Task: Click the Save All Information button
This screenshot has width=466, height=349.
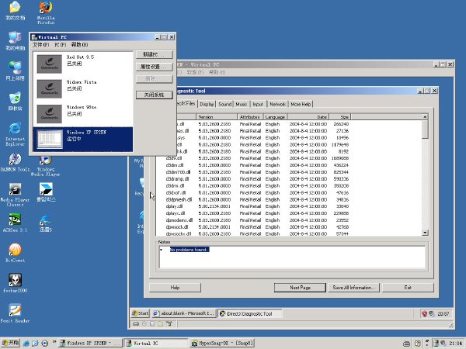Action: point(353,288)
